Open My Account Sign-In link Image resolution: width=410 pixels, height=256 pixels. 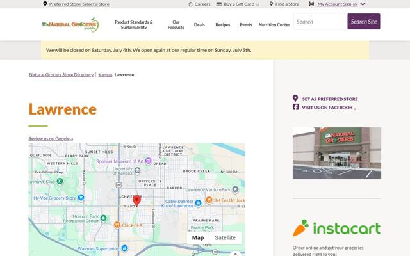[338, 4]
